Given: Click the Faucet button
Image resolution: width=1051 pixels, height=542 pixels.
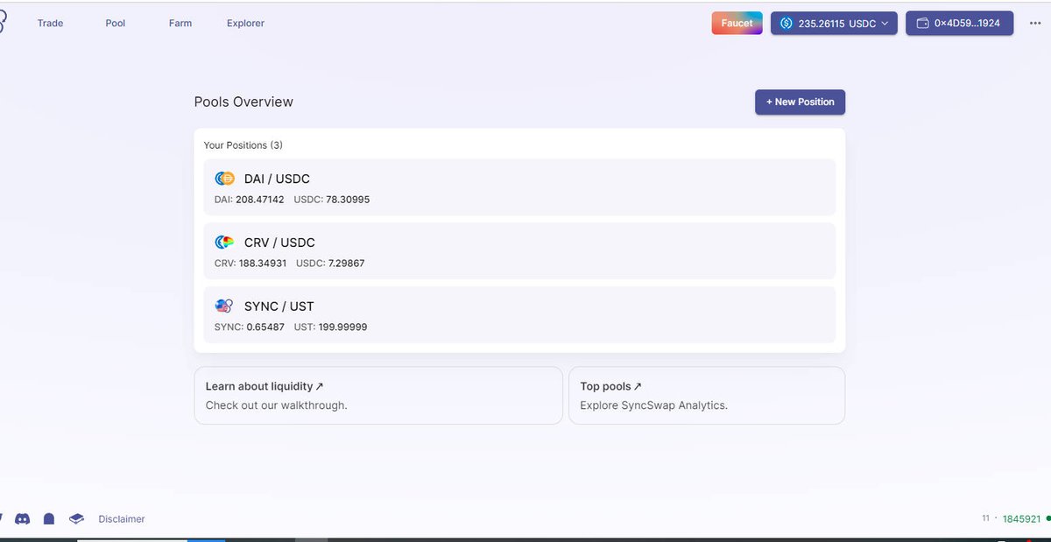Looking at the screenshot, I should tap(737, 23).
